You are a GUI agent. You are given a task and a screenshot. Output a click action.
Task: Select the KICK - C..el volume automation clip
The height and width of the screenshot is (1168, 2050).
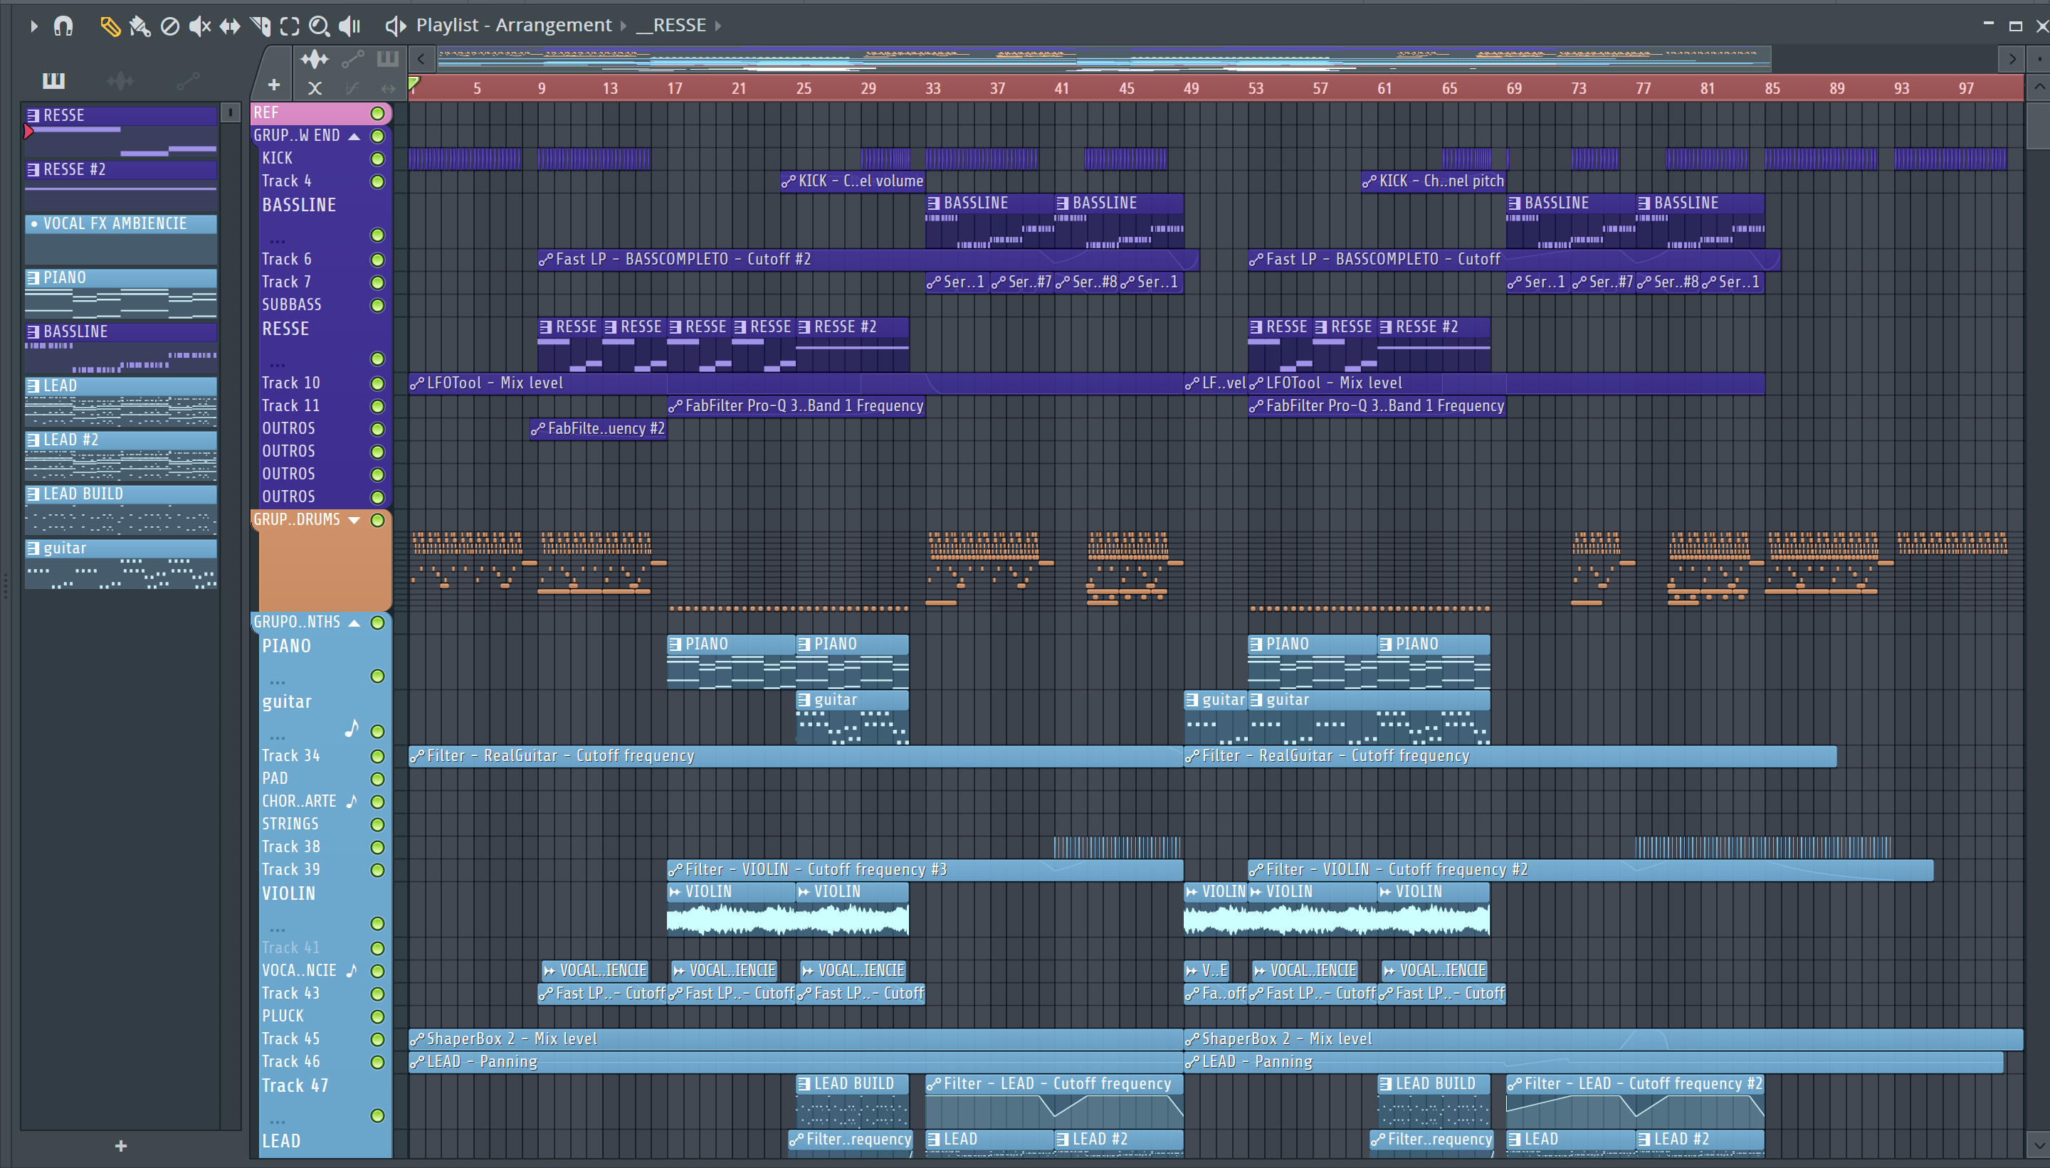click(853, 181)
